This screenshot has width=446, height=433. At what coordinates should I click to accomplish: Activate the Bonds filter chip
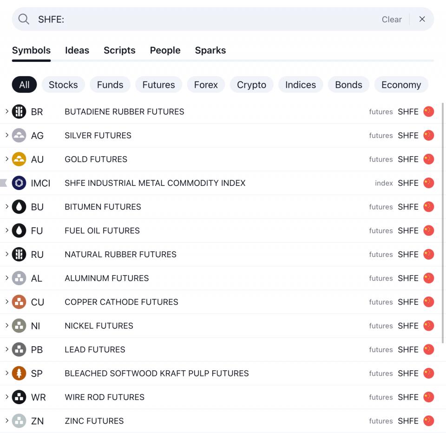pos(348,85)
